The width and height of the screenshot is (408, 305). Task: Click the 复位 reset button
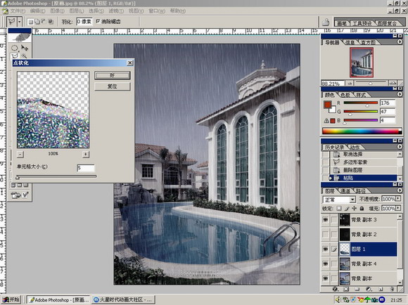coord(112,86)
